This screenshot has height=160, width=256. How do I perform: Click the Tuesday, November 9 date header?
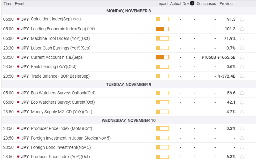coord(128,84)
